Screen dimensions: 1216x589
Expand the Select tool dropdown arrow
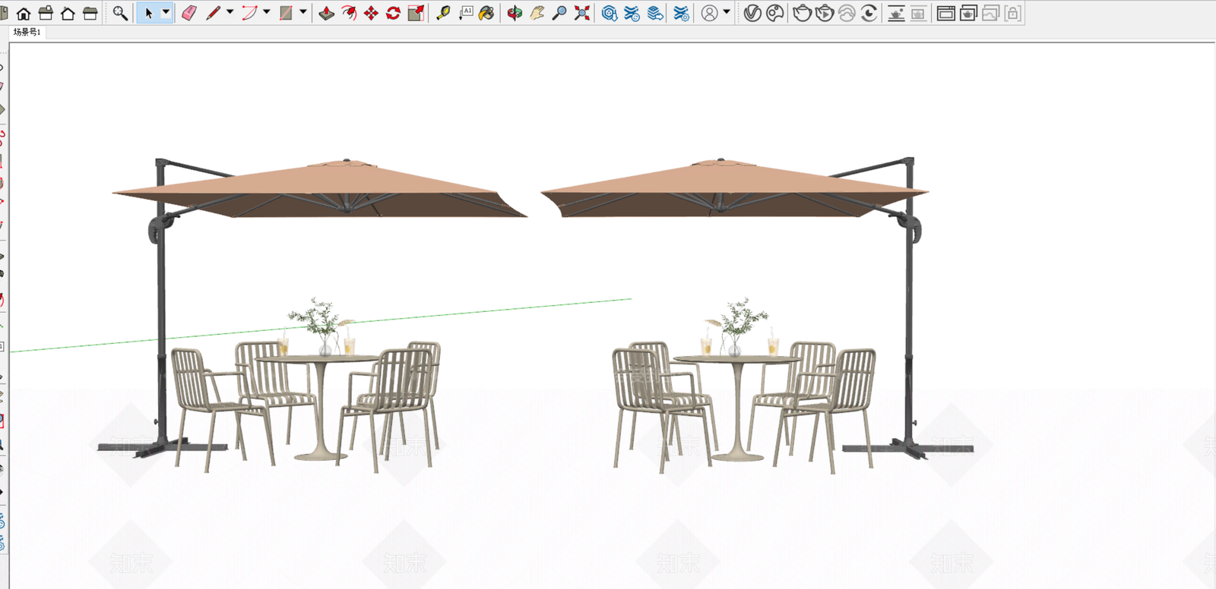[x=166, y=12]
